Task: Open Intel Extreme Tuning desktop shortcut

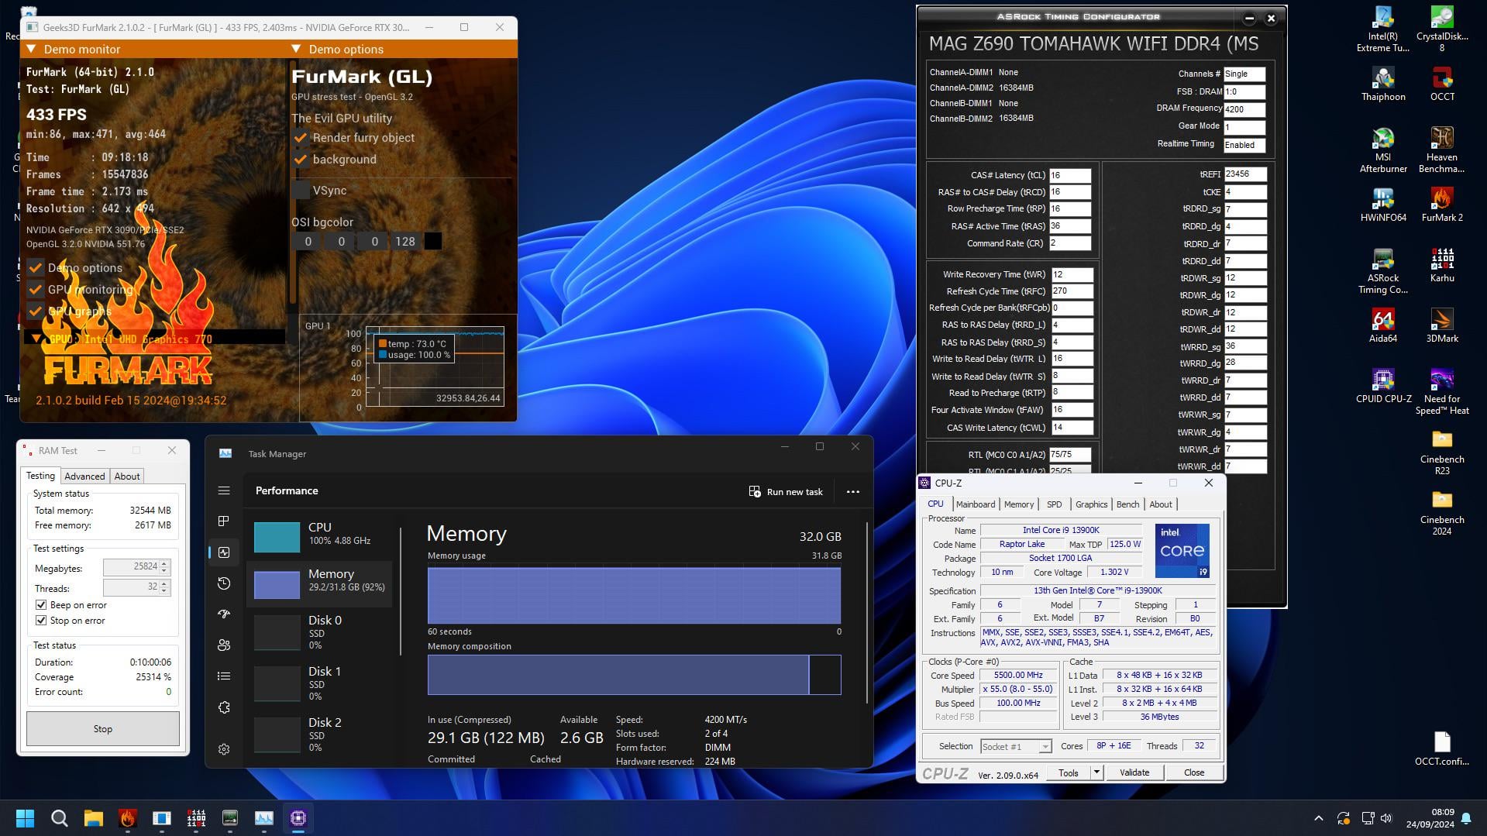Action: [1383, 29]
